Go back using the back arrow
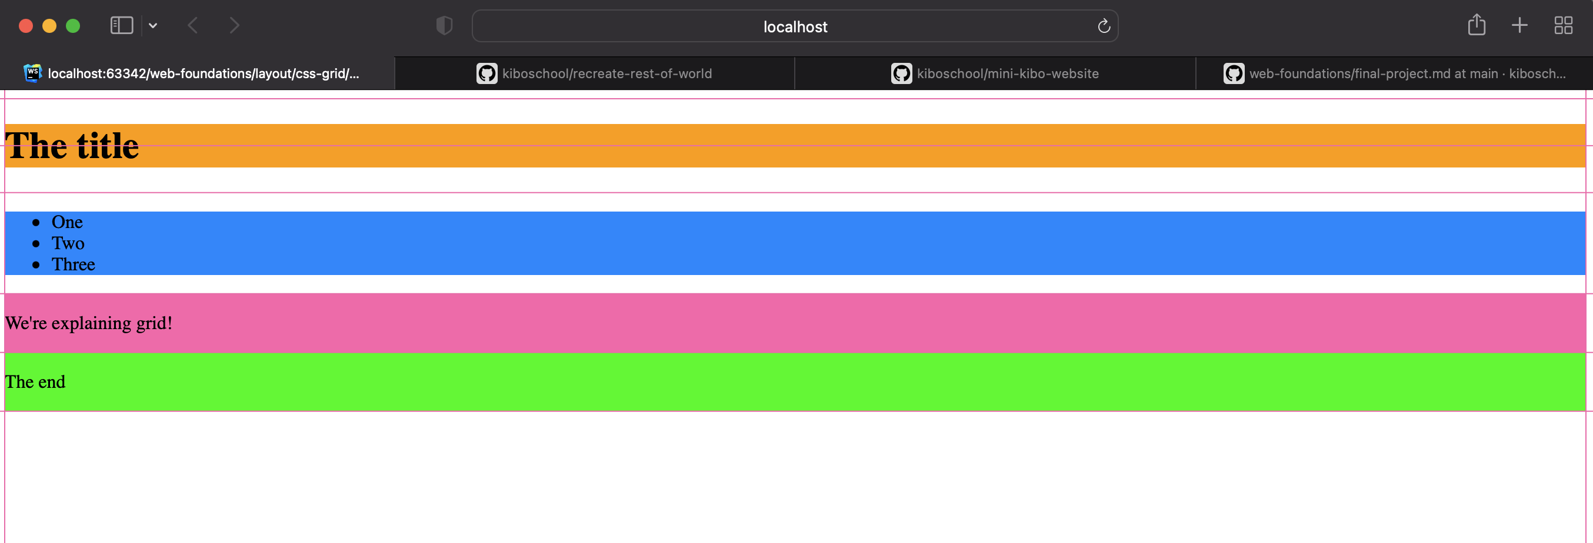This screenshot has width=1593, height=543. tap(193, 25)
